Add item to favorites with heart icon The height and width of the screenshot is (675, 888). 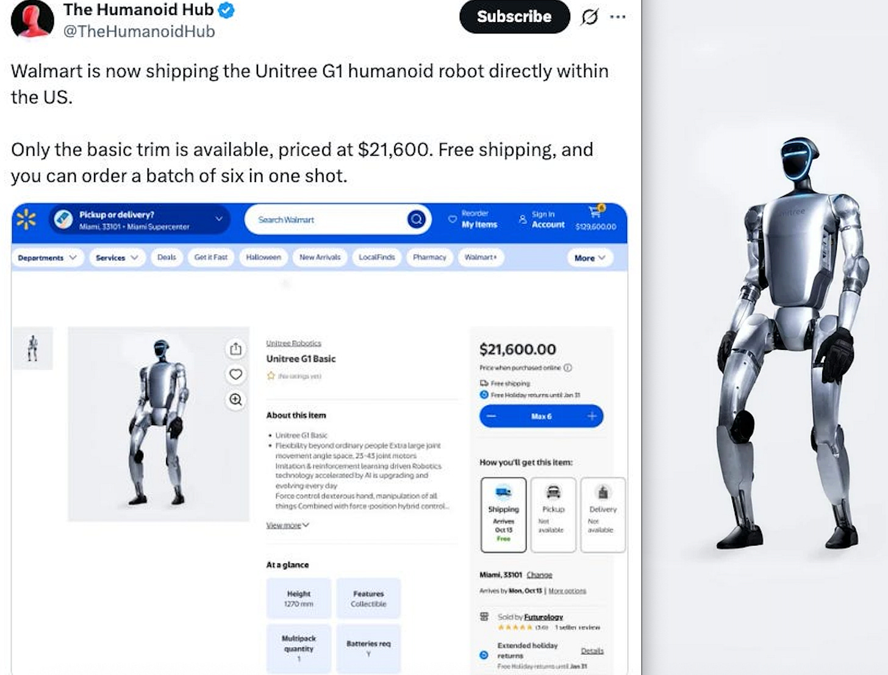[x=235, y=374]
